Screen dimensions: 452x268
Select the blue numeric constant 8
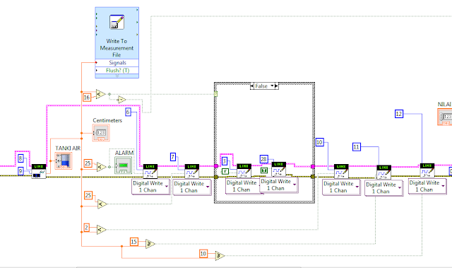click(20, 158)
